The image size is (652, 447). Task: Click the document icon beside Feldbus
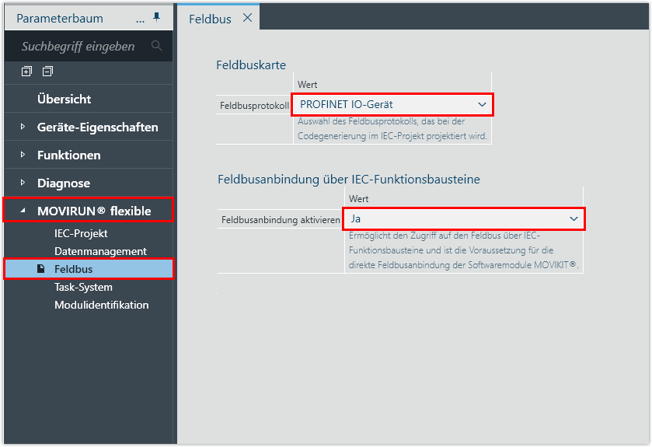41,269
